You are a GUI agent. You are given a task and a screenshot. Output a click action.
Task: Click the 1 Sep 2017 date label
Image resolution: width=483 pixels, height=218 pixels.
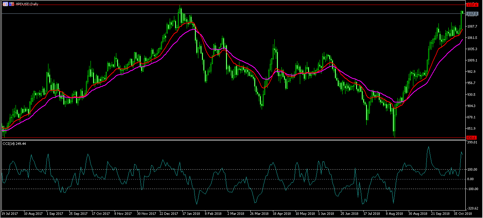point(55,214)
